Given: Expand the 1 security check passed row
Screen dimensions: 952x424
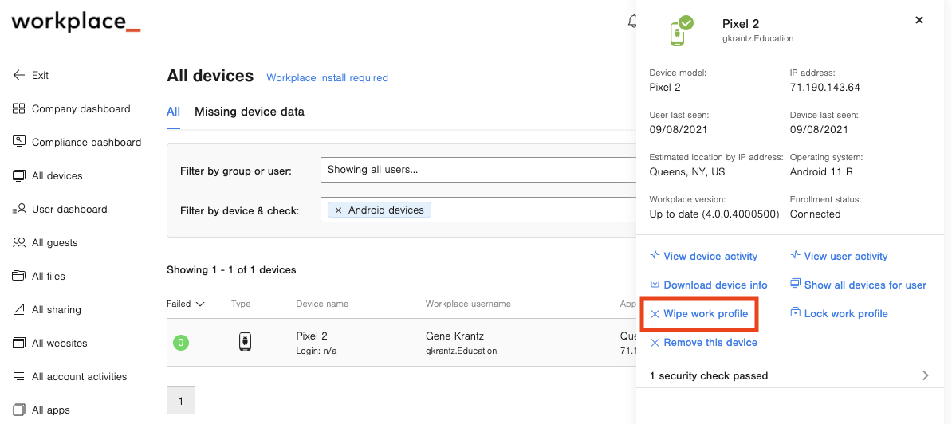Looking at the screenshot, I should pos(790,375).
